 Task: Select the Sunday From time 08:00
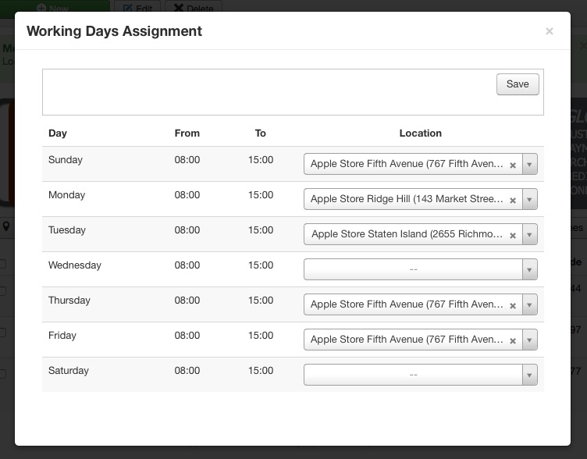click(187, 160)
